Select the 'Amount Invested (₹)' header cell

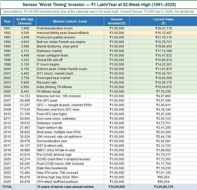[x=117, y=21]
